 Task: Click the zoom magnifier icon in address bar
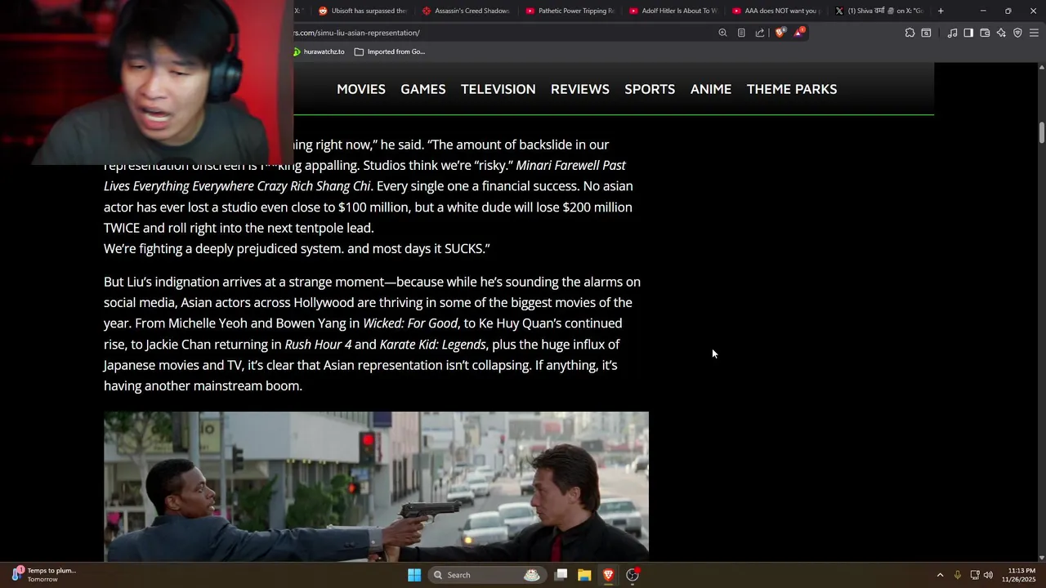(722, 33)
